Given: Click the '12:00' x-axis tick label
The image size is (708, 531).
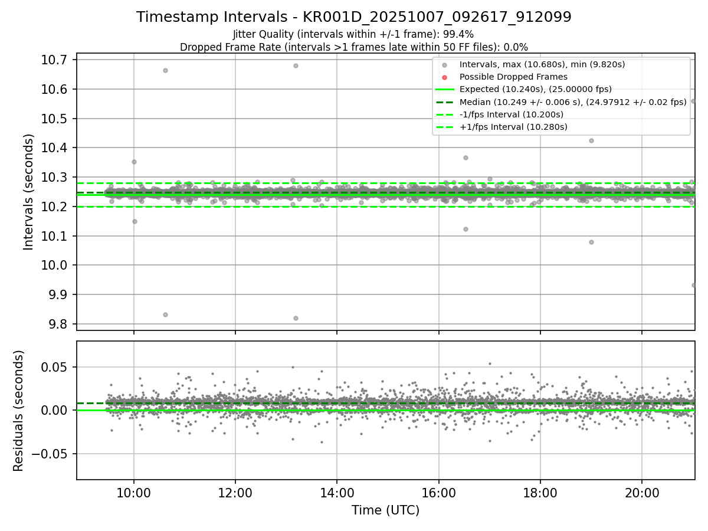Looking at the screenshot, I should tap(235, 493).
